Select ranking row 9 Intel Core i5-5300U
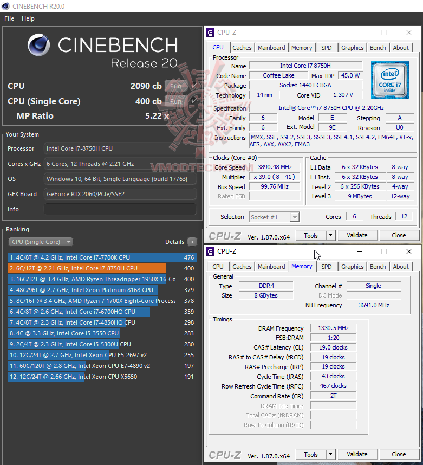The height and width of the screenshot is (465, 423). click(102, 344)
